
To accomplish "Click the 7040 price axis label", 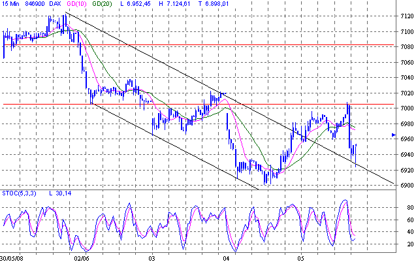I will tap(408, 78).
